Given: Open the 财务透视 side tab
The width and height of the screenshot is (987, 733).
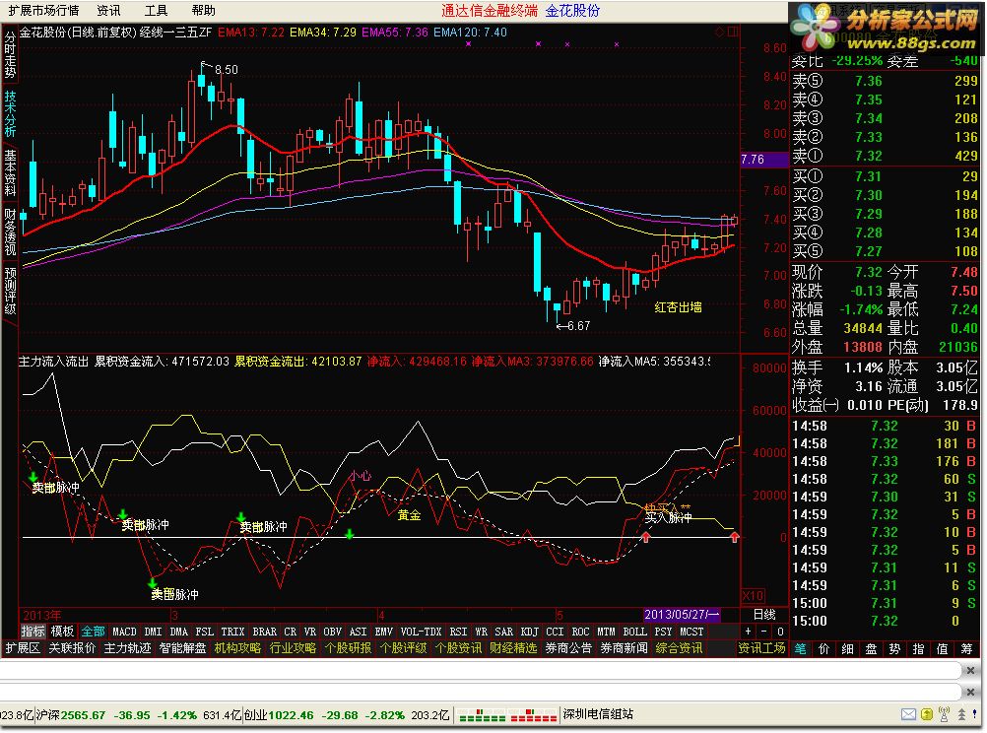Looking at the screenshot, I should click(10, 232).
